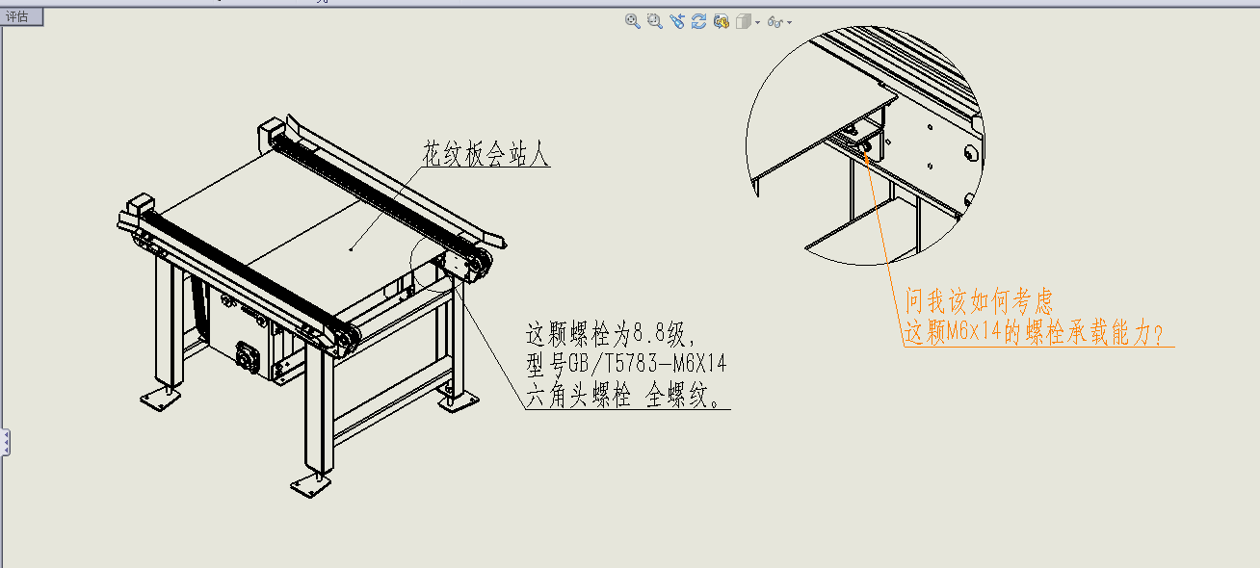
Task: Select the 六角头螺栓 全螺纹 note line
Action: (622, 397)
